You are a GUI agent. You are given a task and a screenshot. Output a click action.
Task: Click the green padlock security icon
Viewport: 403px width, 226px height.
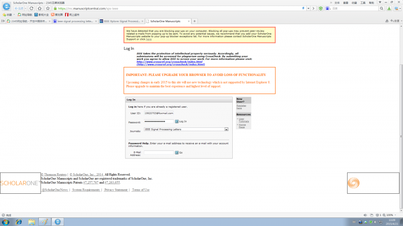[55, 9]
